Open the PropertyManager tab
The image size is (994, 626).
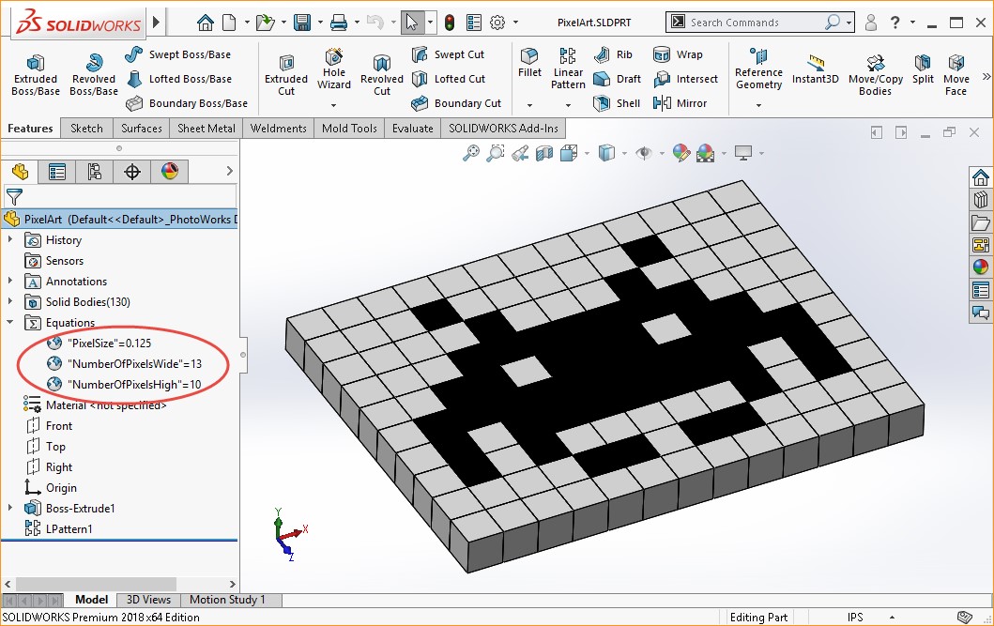tap(57, 171)
